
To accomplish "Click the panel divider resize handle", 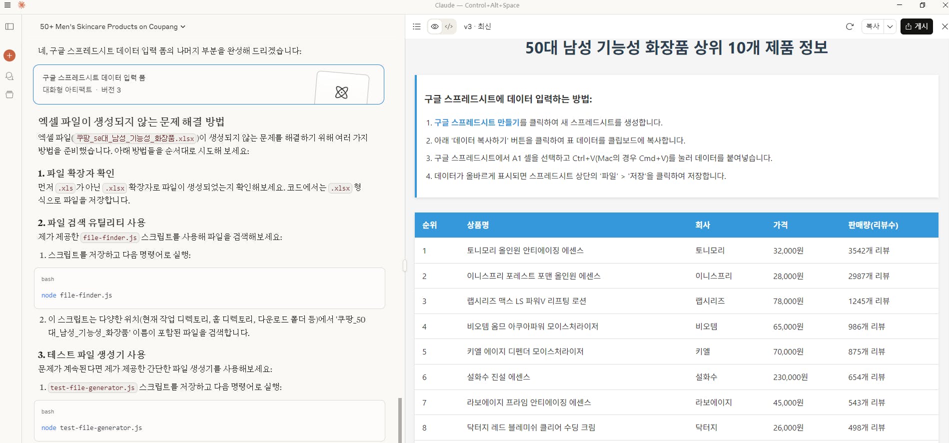I will pos(405,265).
